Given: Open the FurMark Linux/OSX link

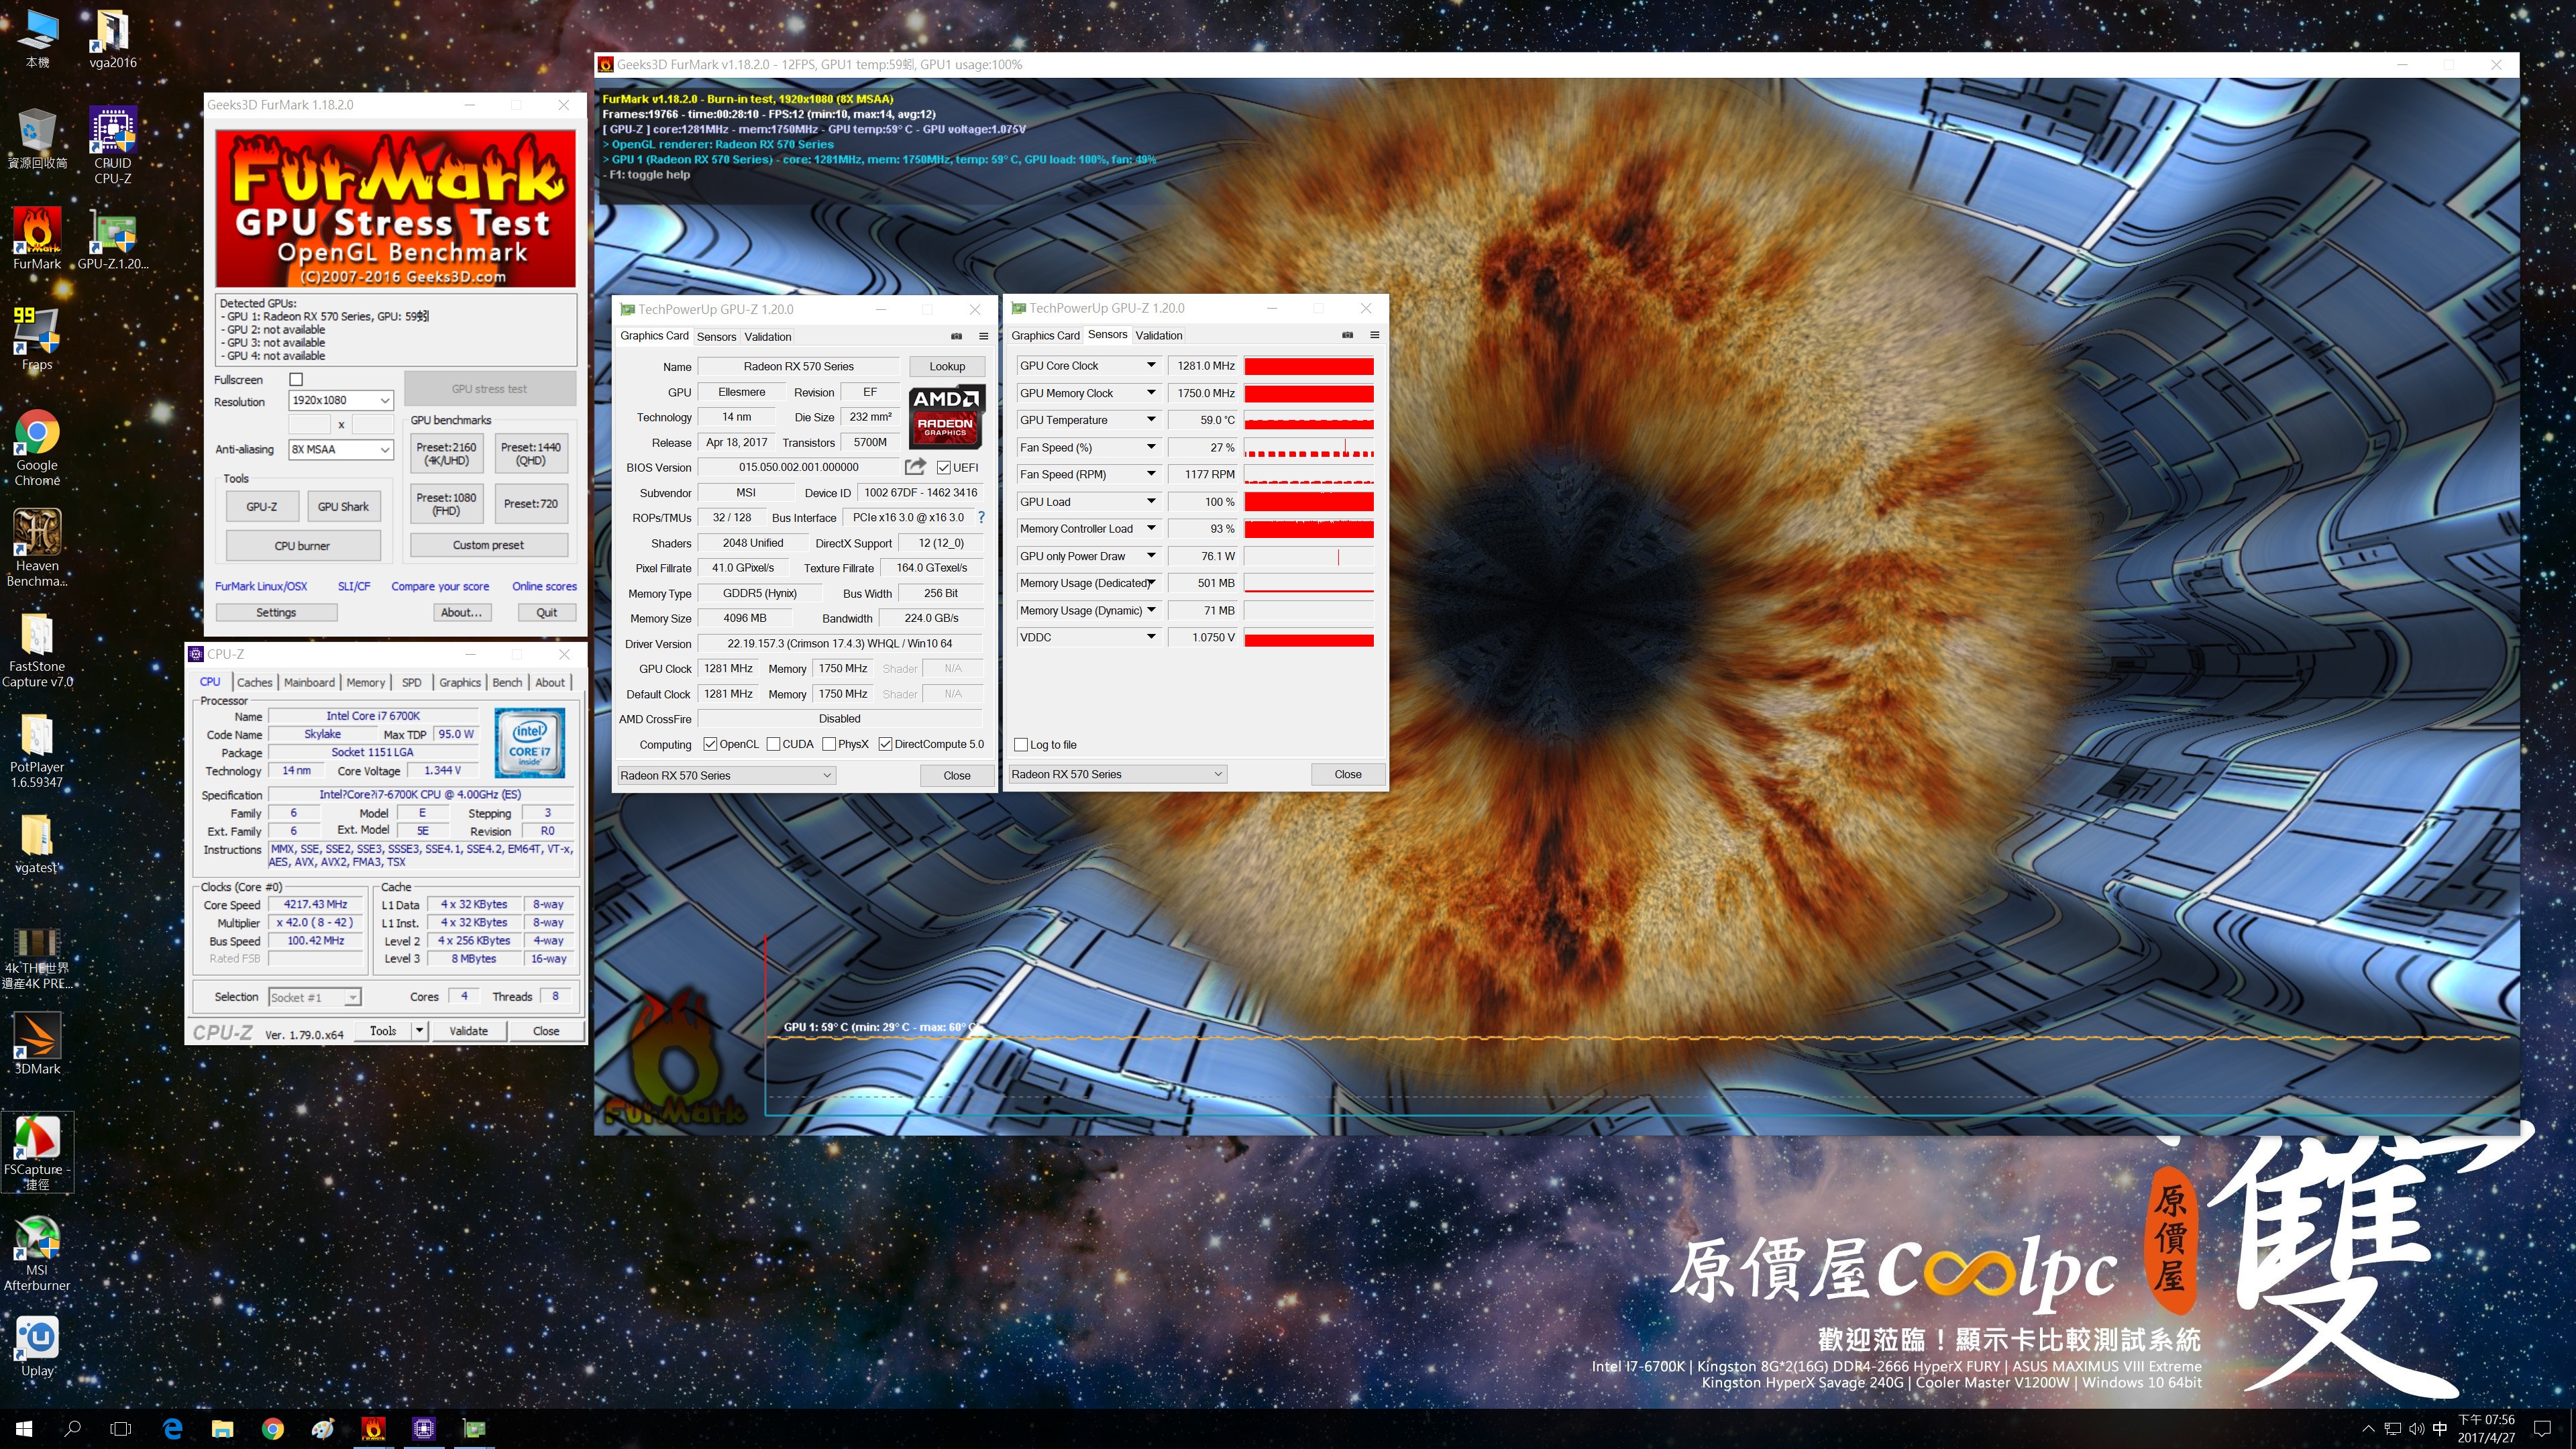Looking at the screenshot, I should (261, 587).
